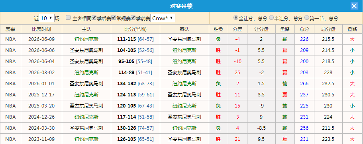Click total score 256
363x144 pixels.
point(304,128)
